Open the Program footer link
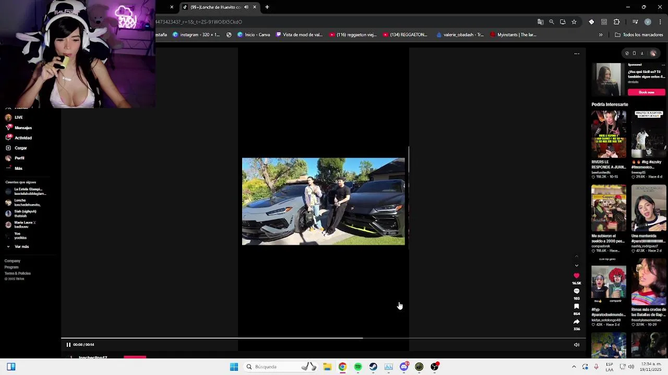The image size is (668, 375). click(x=11, y=267)
